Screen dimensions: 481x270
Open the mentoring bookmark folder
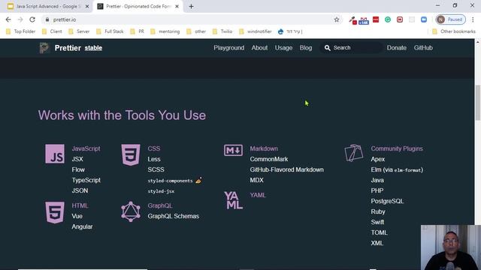165,31
